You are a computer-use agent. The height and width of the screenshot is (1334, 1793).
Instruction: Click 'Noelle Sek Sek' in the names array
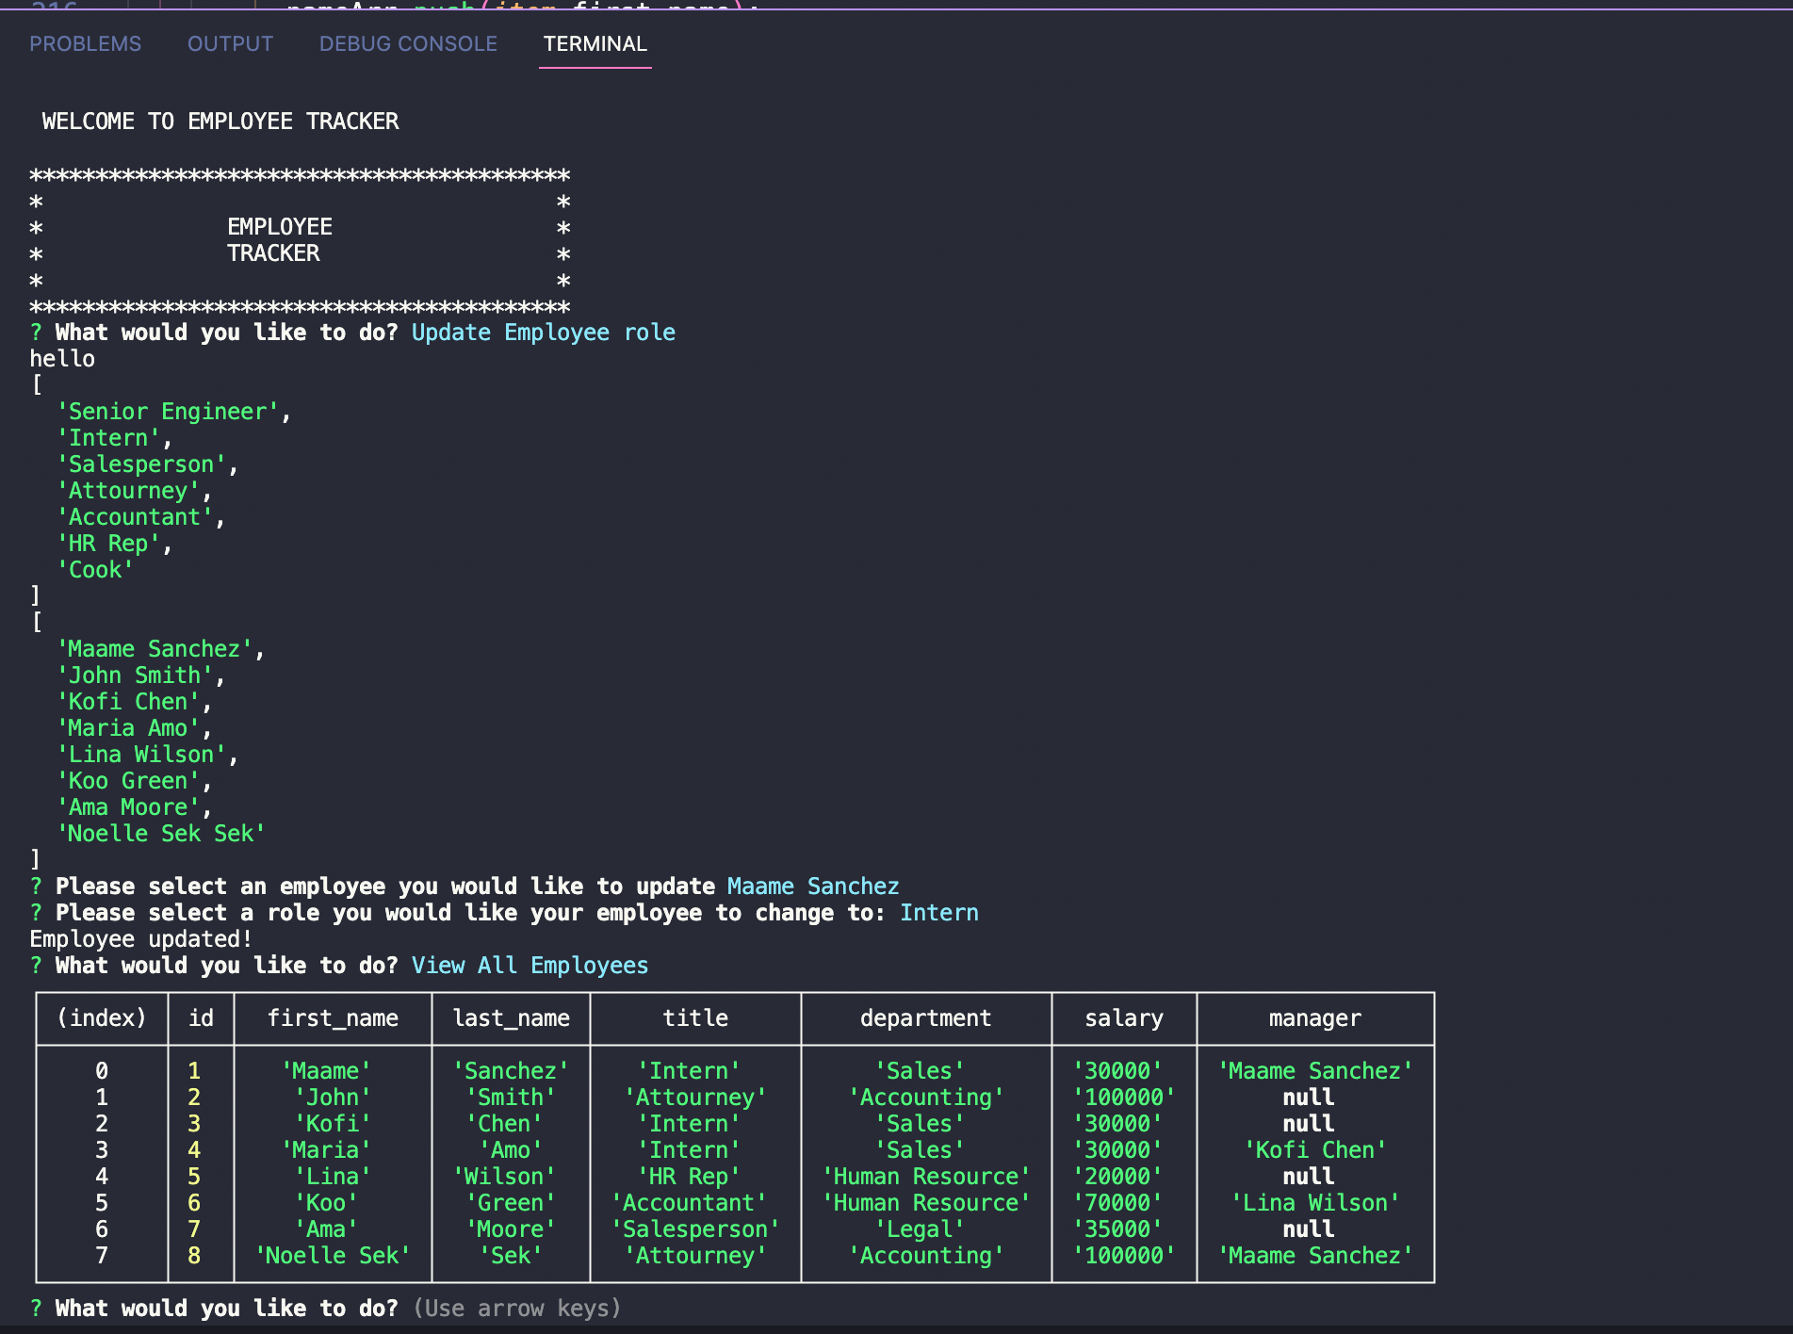point(161,834)
